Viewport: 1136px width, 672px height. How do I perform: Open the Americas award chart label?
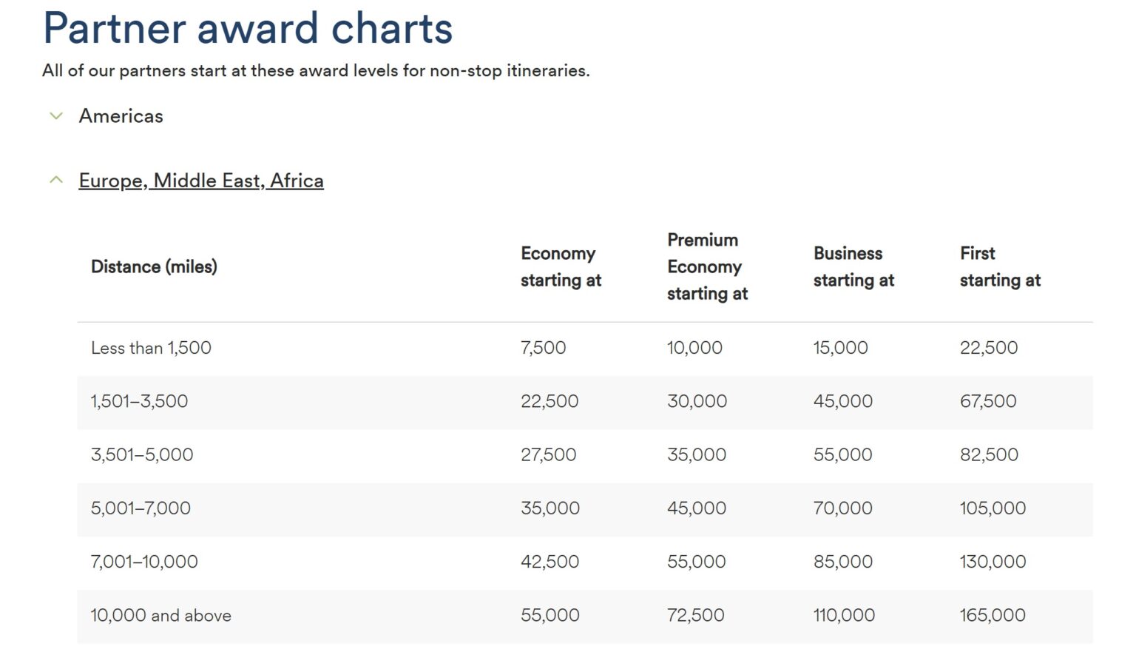click(x=121, y=116)
